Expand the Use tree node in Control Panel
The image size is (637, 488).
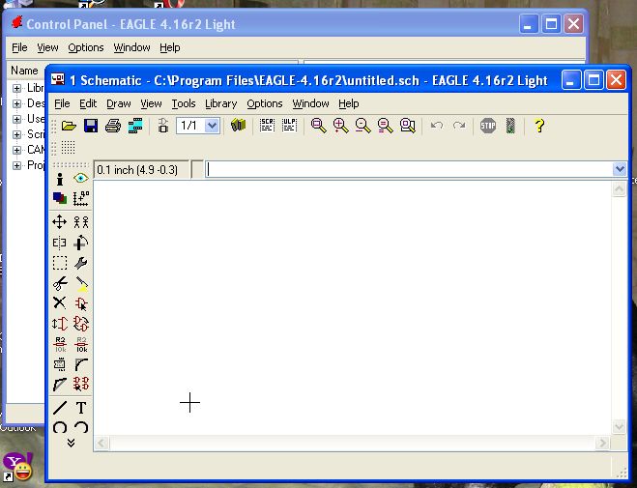coord(16,119)
